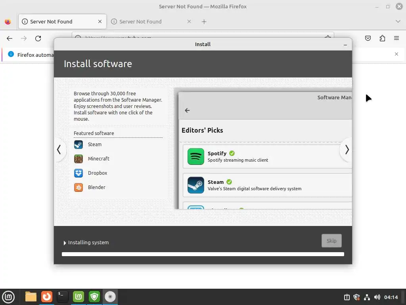
Task: Click the Steam entry card in Editors' Picks
Action: point(267,185)
